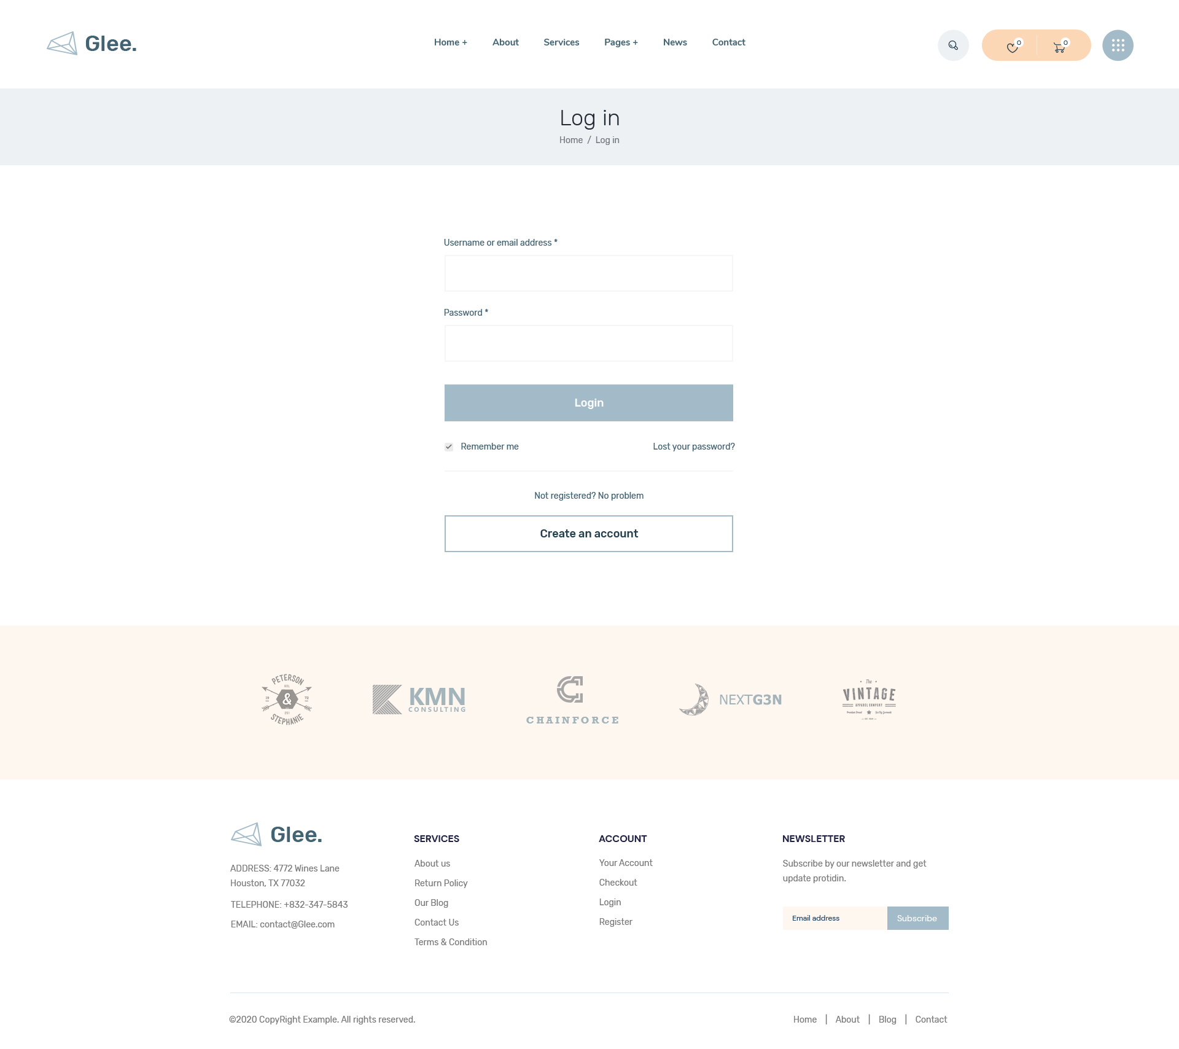Open the wishlist heart icon
The image size is (1179, 1049).
click(1013, 47)
